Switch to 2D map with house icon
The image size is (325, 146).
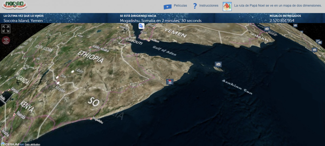[x=227, y=6]
